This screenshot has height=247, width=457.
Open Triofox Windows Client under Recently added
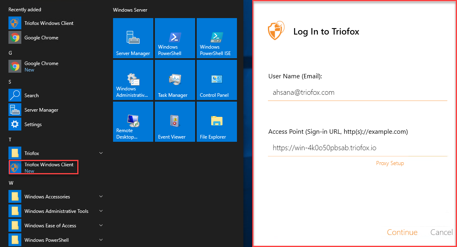point(41,23)
